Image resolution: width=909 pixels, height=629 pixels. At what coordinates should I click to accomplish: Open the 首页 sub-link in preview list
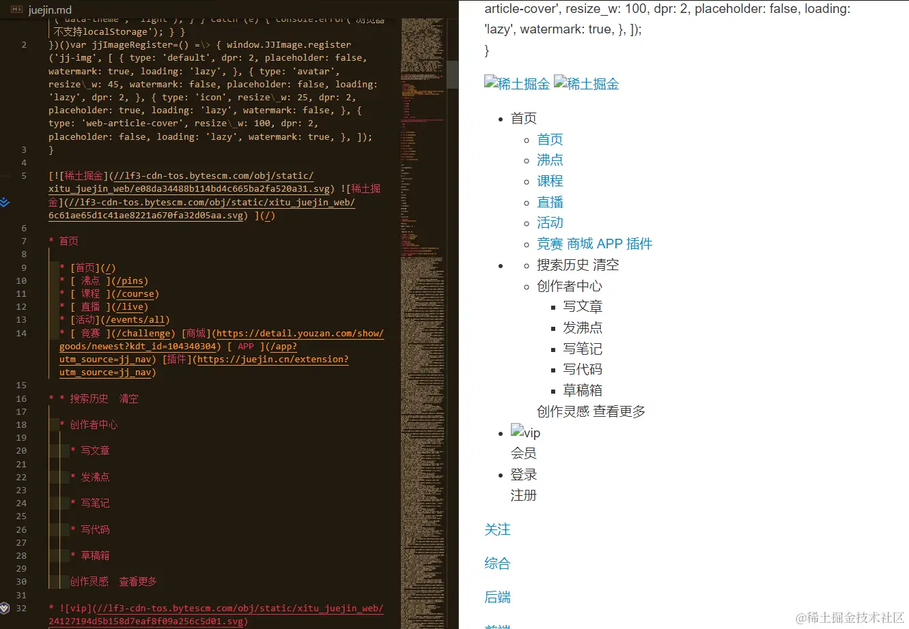point(550,139)
